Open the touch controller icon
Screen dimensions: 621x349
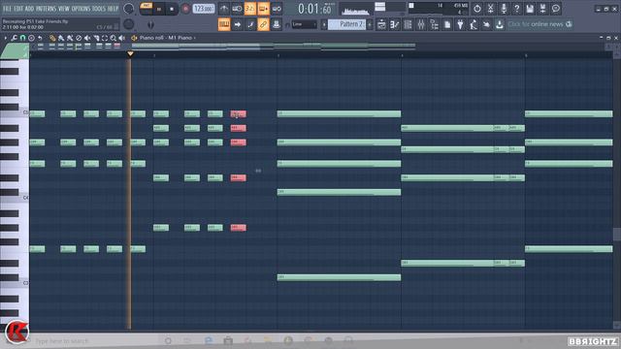click(x=486, y=24)
